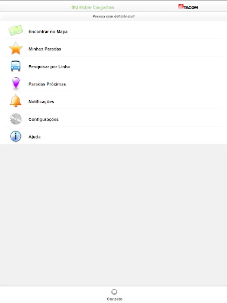Click the SIU Mobile Congonhas title
Viewport: 227px width, 303px height.
click(93, 7)
